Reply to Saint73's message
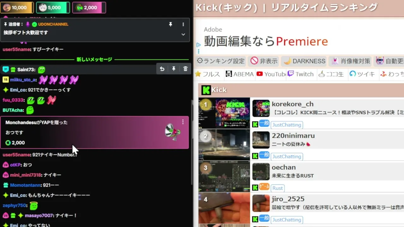The height and width of the screenshot is (227, 404). click(162, 69)
